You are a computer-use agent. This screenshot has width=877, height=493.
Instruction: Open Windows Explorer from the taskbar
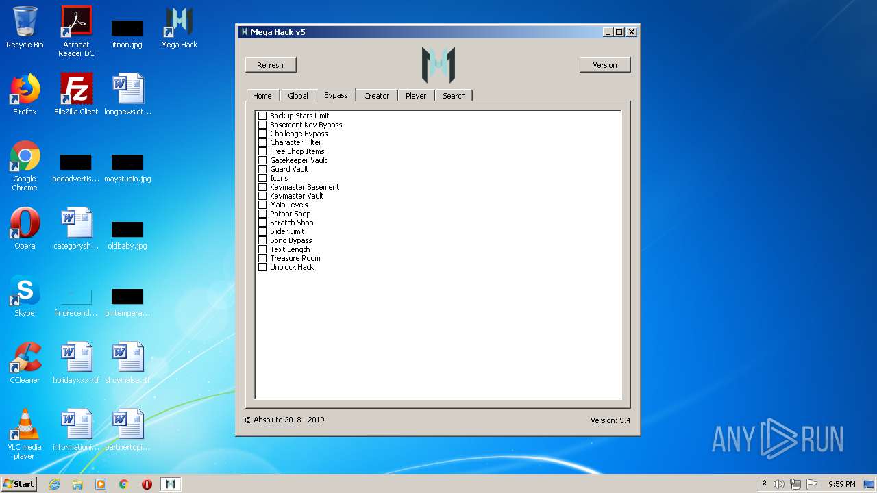pos(77,484)
